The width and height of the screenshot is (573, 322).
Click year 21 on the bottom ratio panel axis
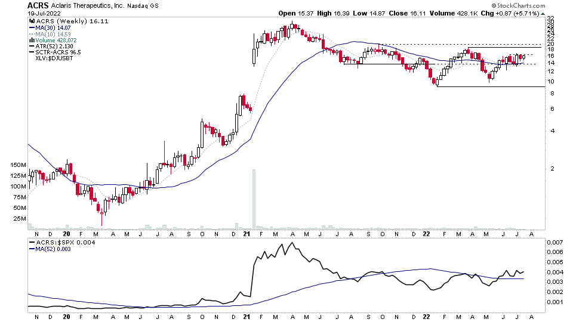(x=247, y=317)
